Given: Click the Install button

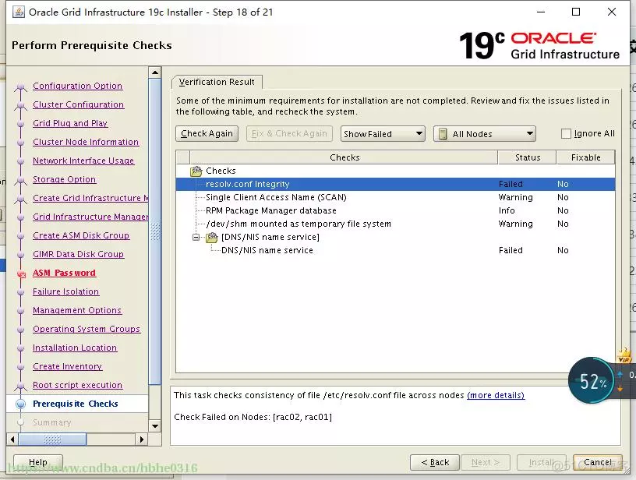Looking at the screenshot, I should (x=541, y=462).
